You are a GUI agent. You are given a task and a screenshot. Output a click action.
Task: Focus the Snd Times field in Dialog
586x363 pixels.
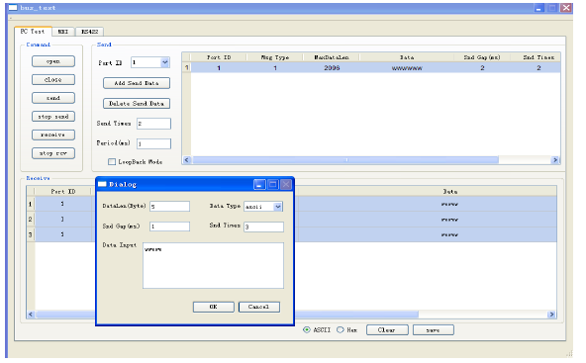point(263,227)
